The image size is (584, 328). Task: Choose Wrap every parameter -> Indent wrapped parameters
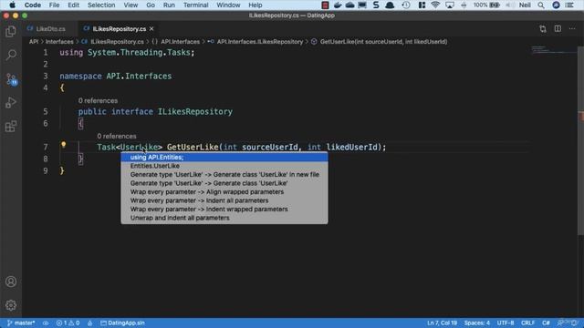(x=224, y=209)
